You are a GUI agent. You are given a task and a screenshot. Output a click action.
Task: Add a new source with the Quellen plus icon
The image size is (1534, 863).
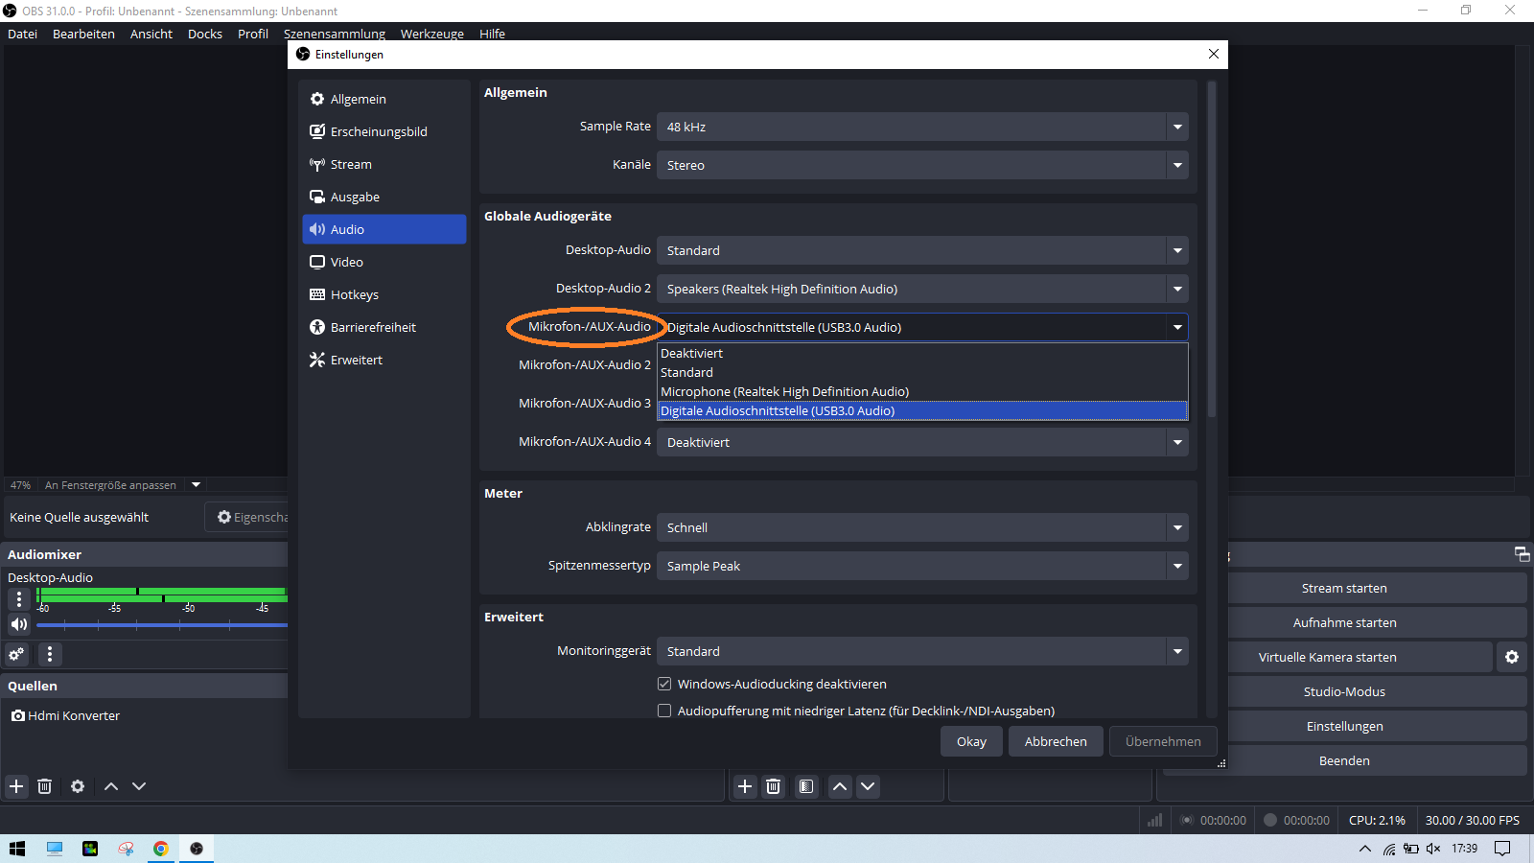tap(16, 786)
